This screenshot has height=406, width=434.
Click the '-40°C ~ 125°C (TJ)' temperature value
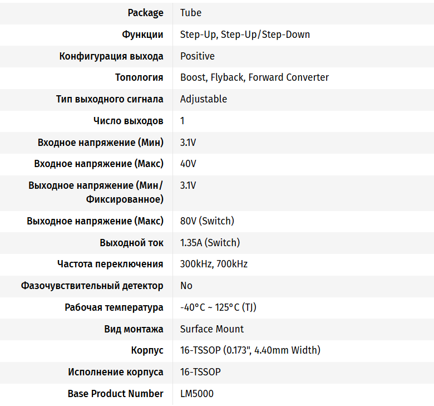tap(218, 307)
